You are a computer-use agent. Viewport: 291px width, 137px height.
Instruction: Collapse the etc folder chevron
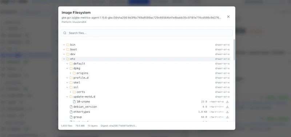pyautogui.click(x=64, y=59)
